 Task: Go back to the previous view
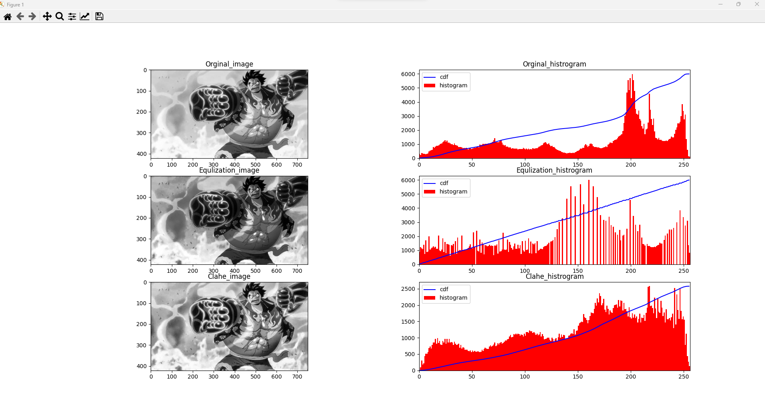click(19, 16)
